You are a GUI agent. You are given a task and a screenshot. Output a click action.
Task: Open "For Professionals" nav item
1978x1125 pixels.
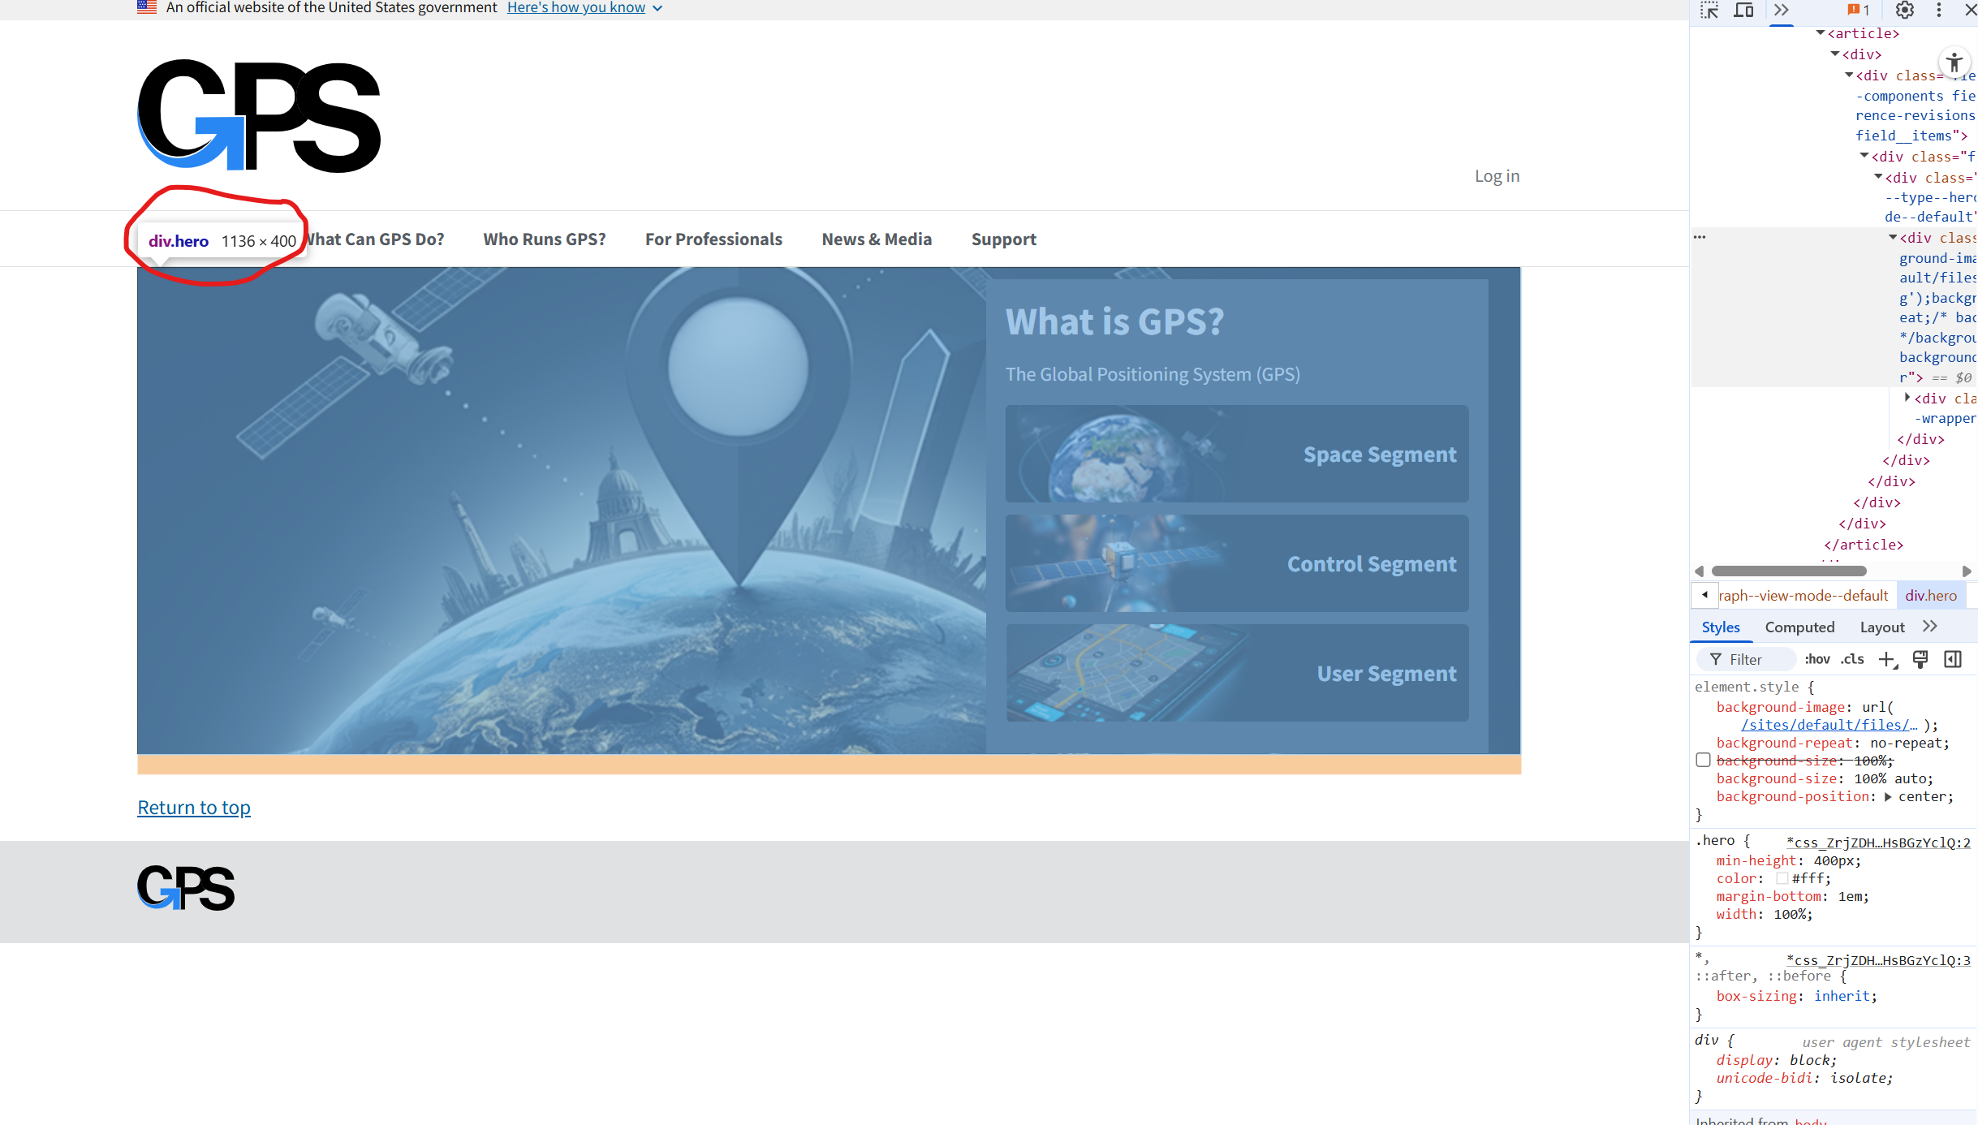click(713, 239)
